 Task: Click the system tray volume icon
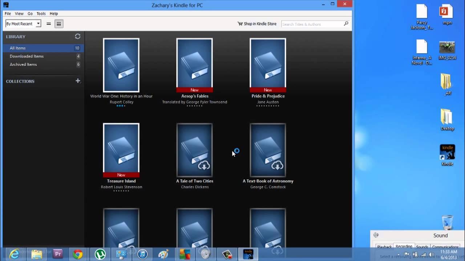[432, 254]
